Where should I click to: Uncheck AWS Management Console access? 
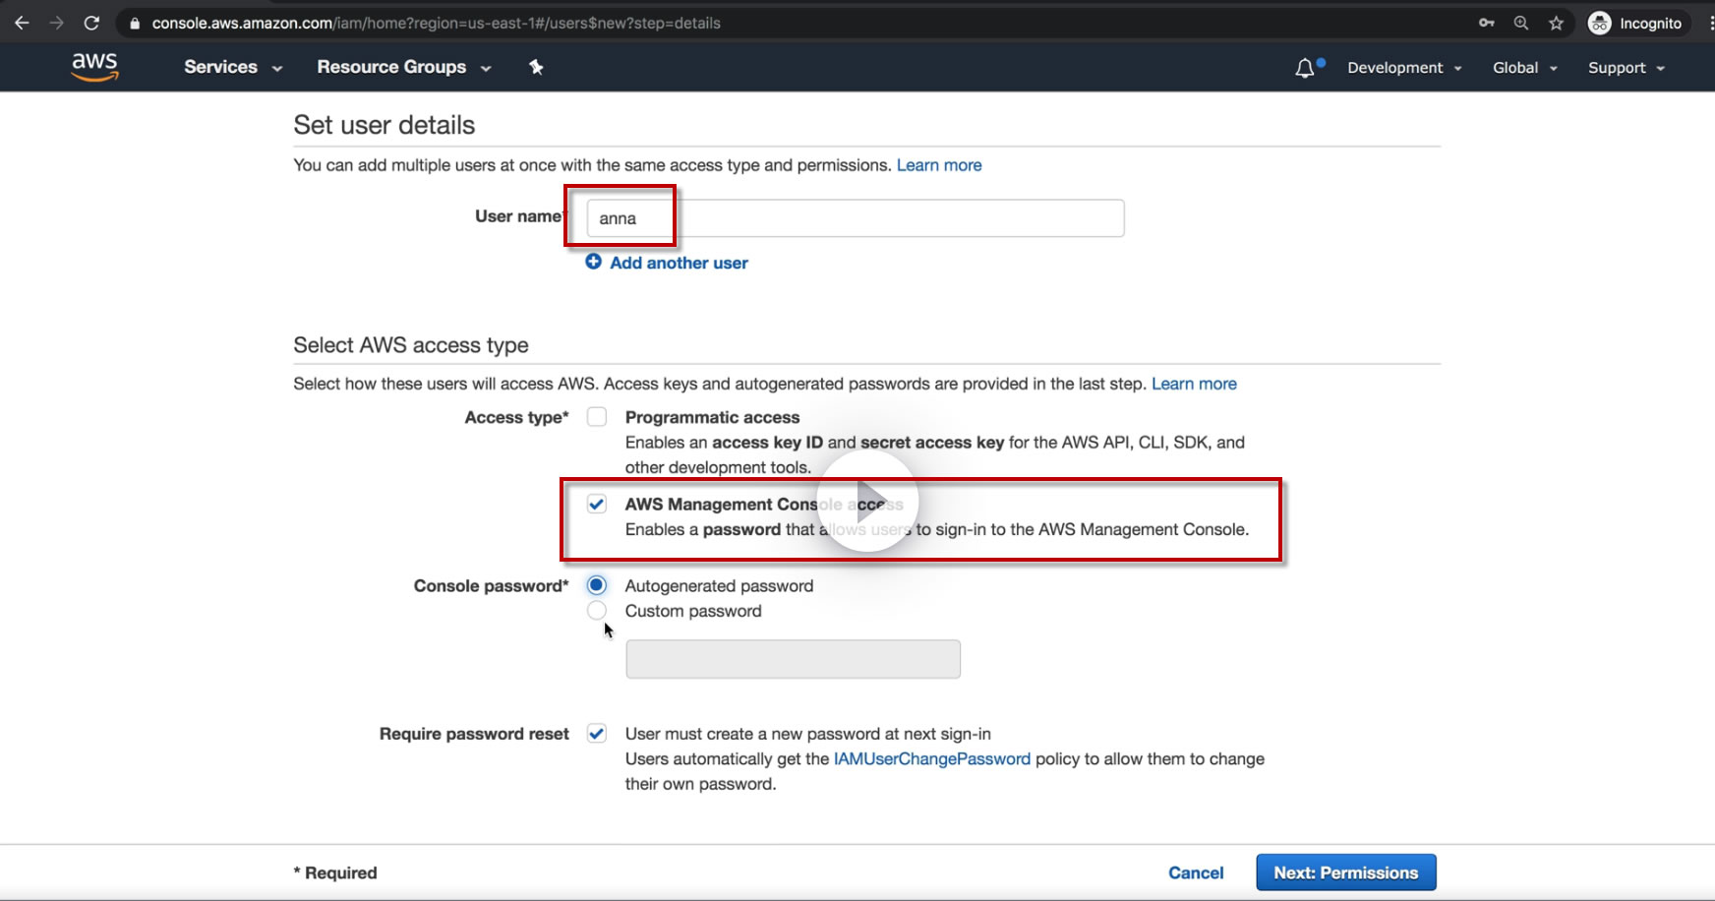(597, 505)
